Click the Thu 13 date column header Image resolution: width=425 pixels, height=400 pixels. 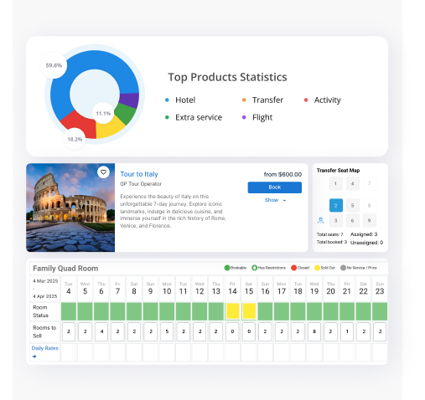pyautogui.click(x=216, y=289)
